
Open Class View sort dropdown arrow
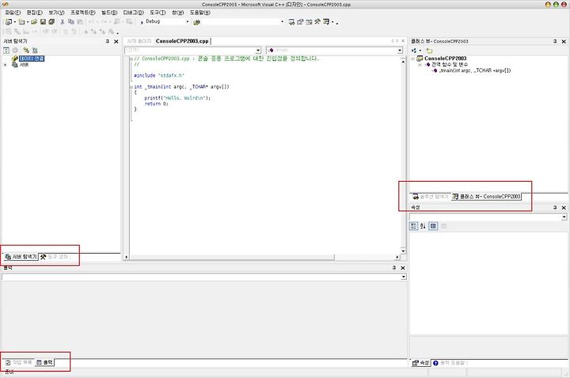(420, 51)
